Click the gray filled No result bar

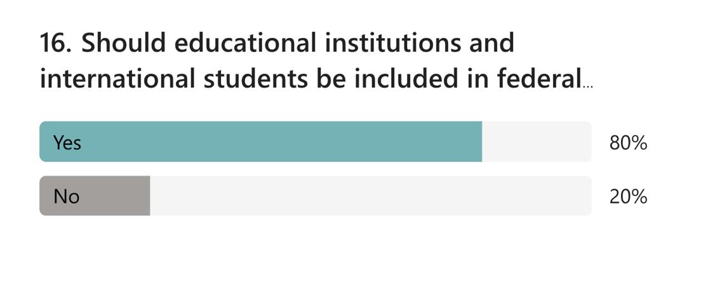coord(95,196)
